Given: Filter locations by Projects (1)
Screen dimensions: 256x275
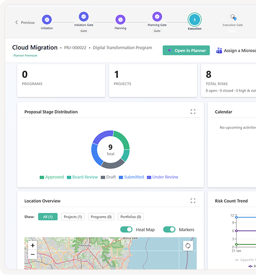Looking at the screenshot, I should click(x=73, y=217).
